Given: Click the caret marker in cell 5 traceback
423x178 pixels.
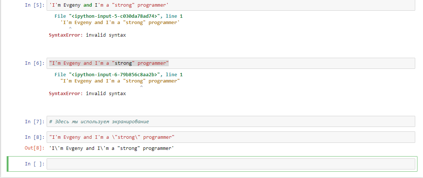Looking at the screenshot, I should [70, 28].
